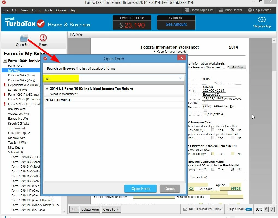278x218 pixels.
Task: Open the Edit menu
Action: click(x=15, y=10)
